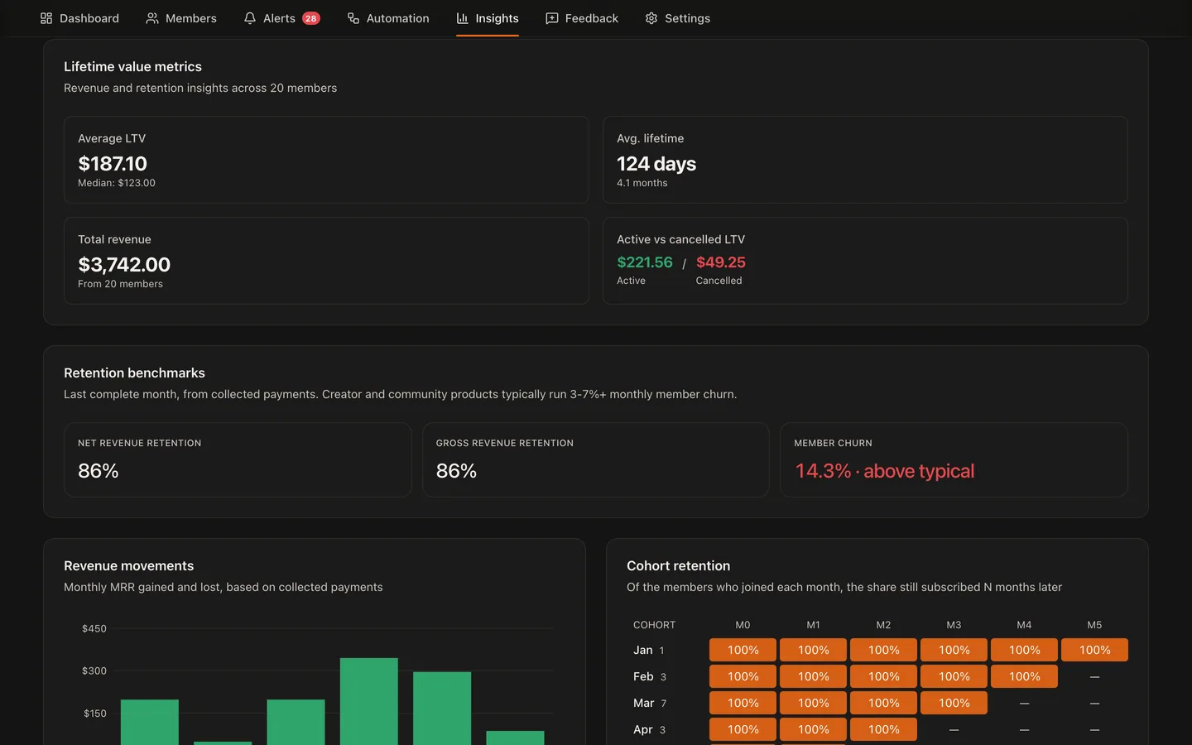
Task: Click the green $221.56 active LTV
Action: (x=645, y=262)
